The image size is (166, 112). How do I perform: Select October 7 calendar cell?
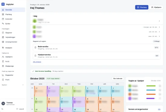click(66, 102)
